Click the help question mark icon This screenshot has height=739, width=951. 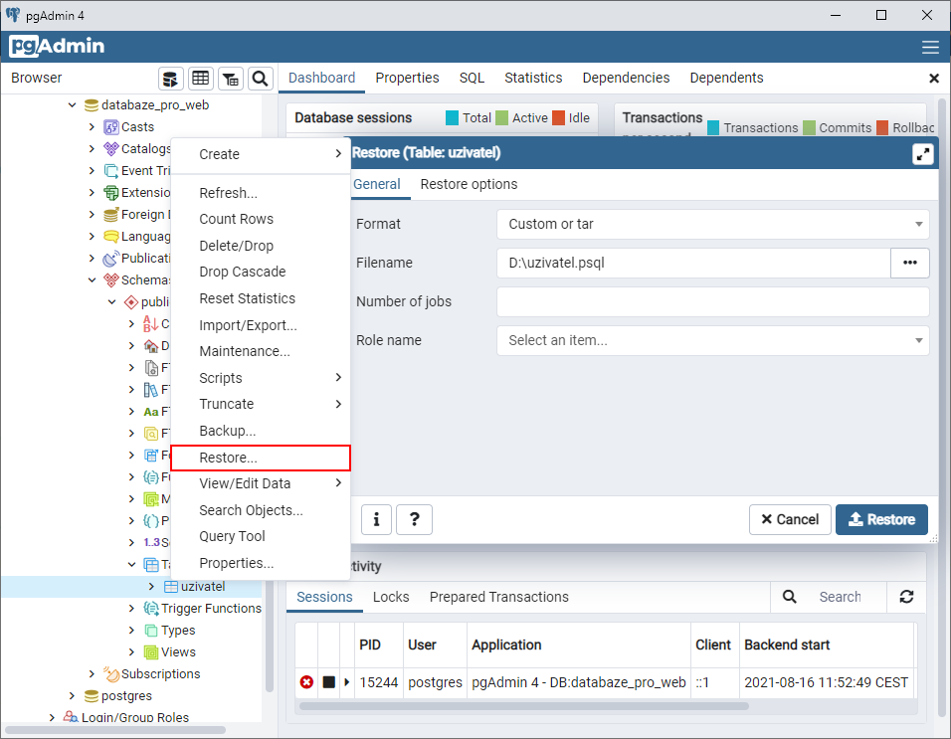(x=414, y=519)
